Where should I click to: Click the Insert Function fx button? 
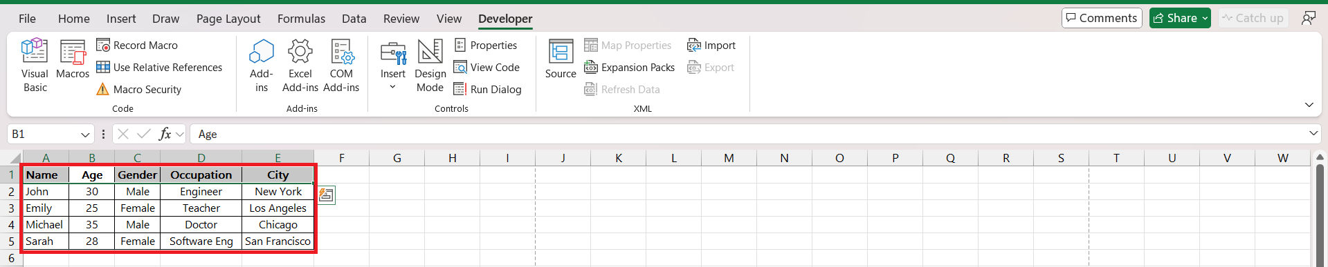point(165,134)
